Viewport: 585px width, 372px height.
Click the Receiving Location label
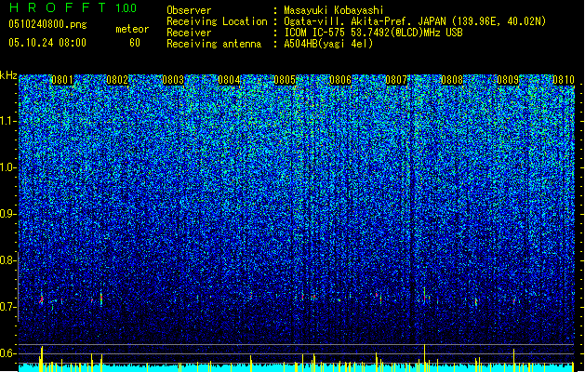click(217, 21)
